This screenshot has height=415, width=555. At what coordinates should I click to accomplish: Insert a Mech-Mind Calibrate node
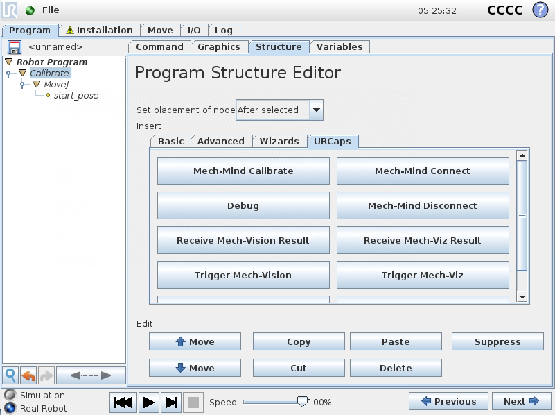coord(243,171)
